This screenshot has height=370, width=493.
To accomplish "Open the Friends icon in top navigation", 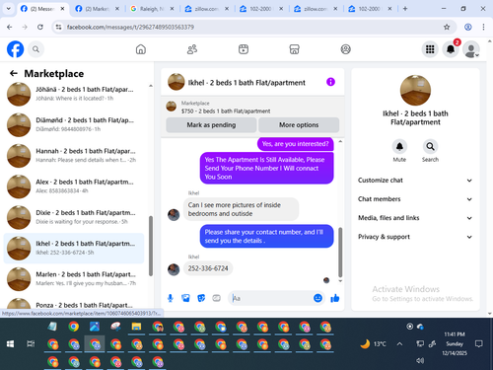I will (192, 49).
